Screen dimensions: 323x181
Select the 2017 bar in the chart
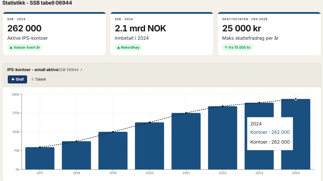40,158
